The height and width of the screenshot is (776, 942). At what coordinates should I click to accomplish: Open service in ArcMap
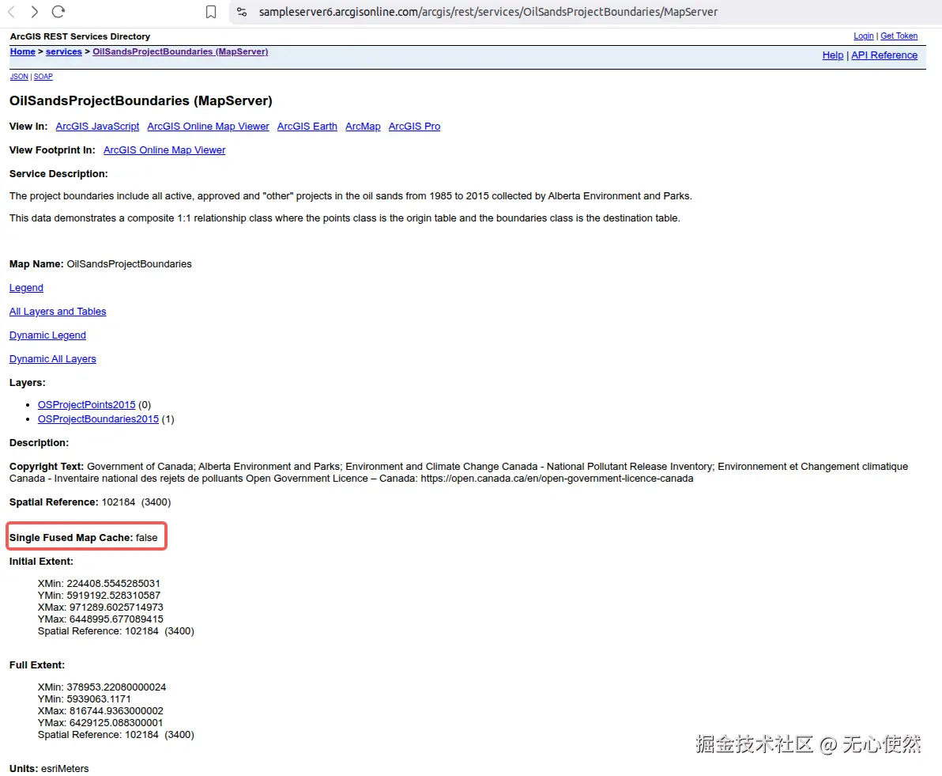coord(363,127)
